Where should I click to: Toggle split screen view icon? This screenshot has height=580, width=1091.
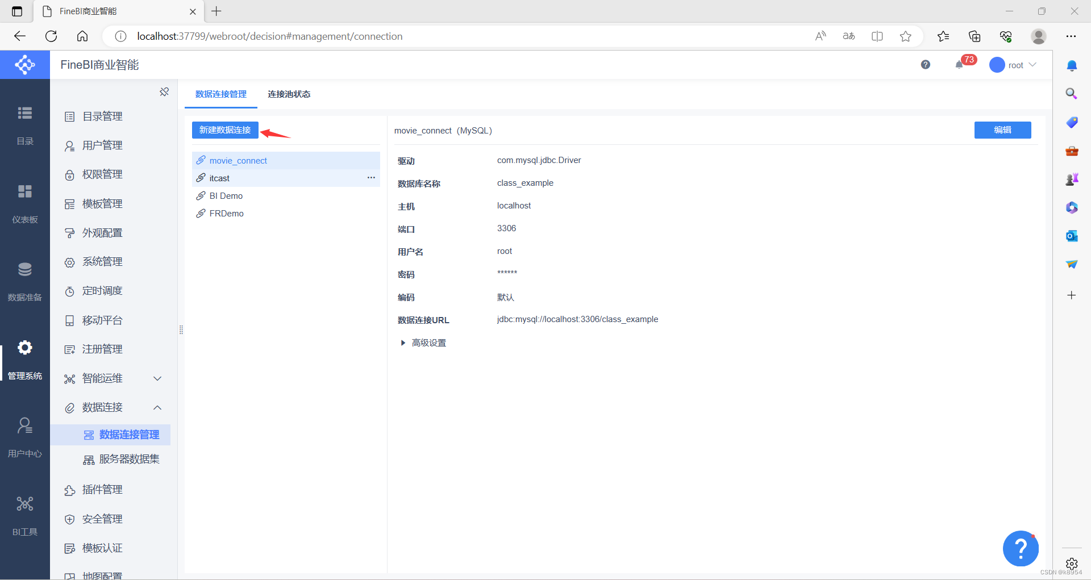click(877, 36)
